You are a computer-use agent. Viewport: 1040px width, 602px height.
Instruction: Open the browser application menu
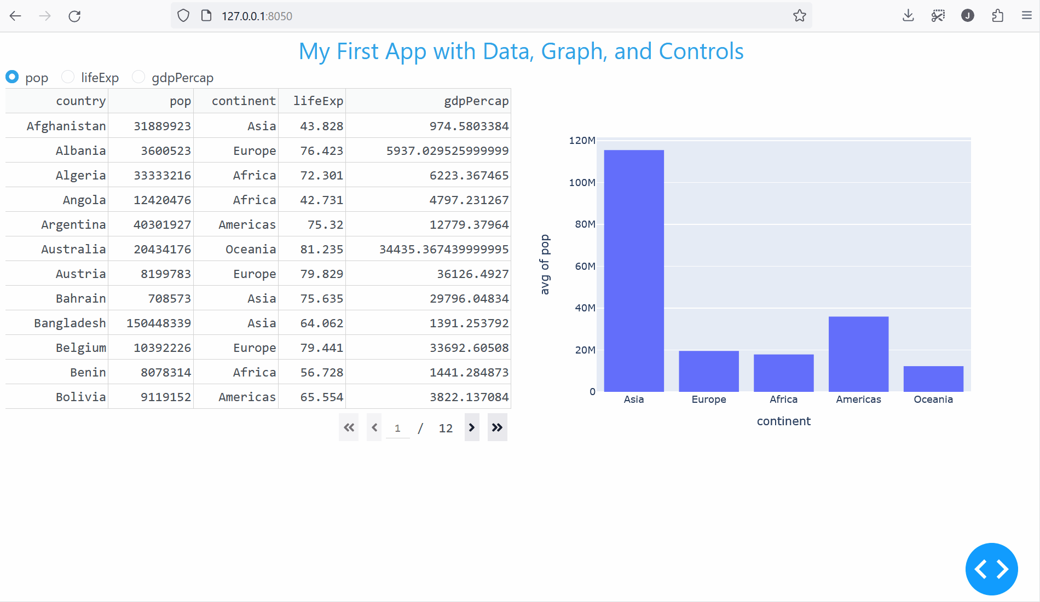pos(1026,16)
